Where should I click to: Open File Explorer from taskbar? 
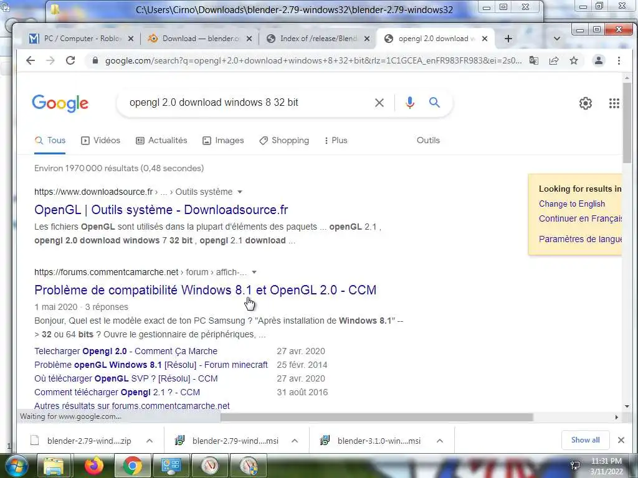click(54, 466)
